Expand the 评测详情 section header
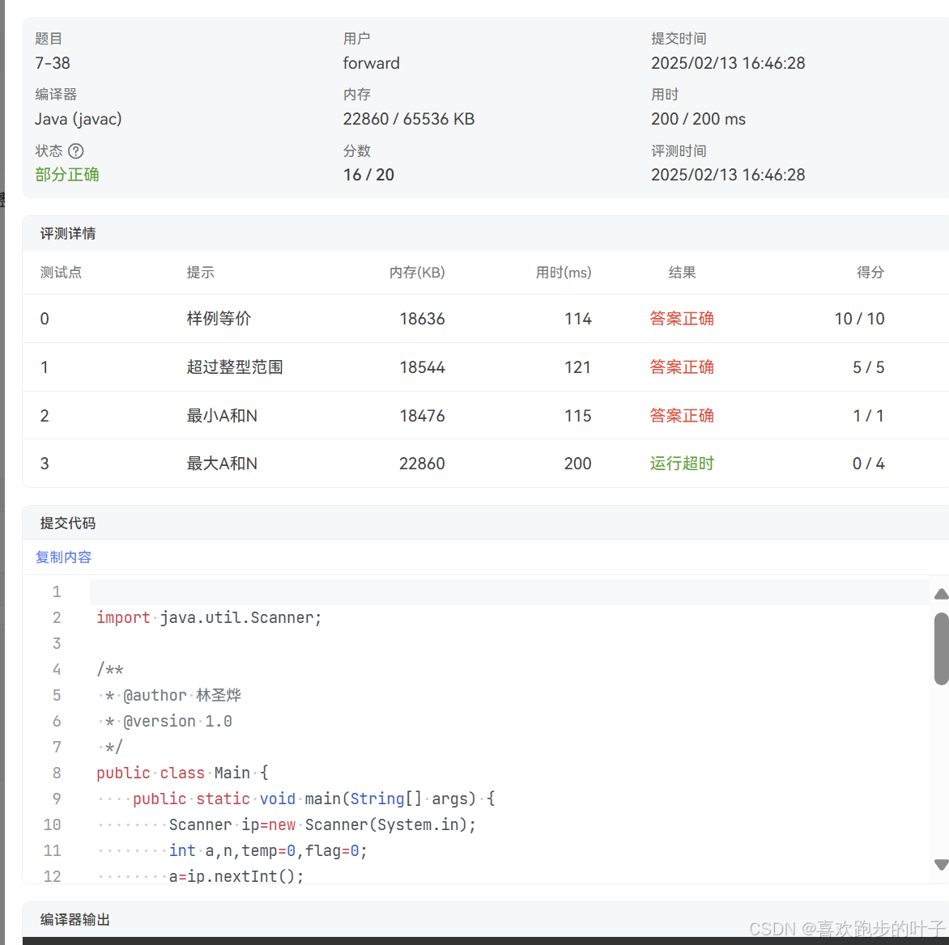 [x=67, y=233]
